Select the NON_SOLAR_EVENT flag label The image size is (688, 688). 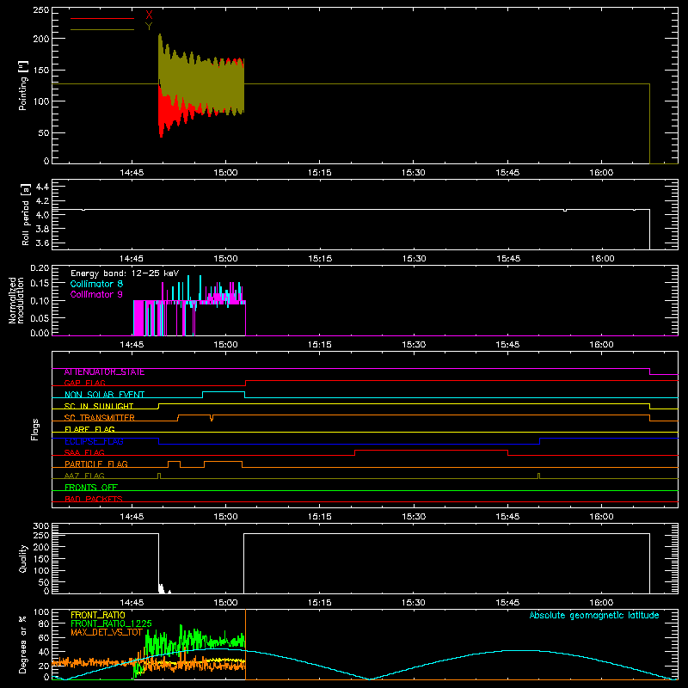[x=104, y=395]
